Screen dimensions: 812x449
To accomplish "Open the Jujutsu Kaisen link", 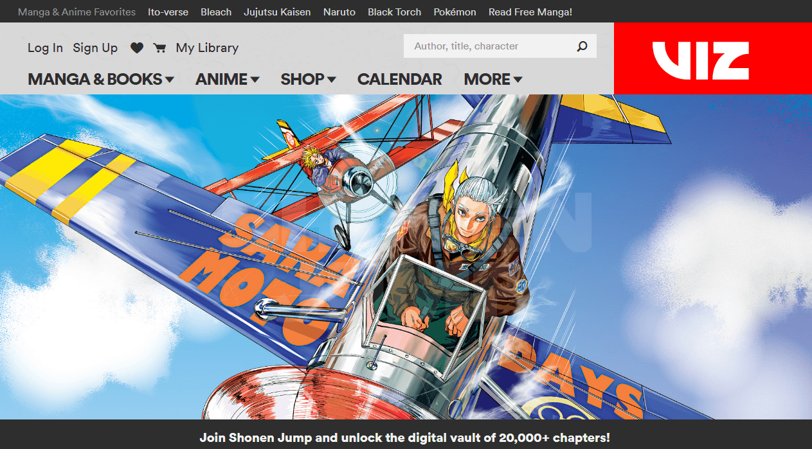I will pyautogui.click(x=277, y=12).
